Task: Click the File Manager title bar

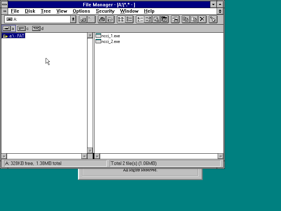Action: point(109,5)
